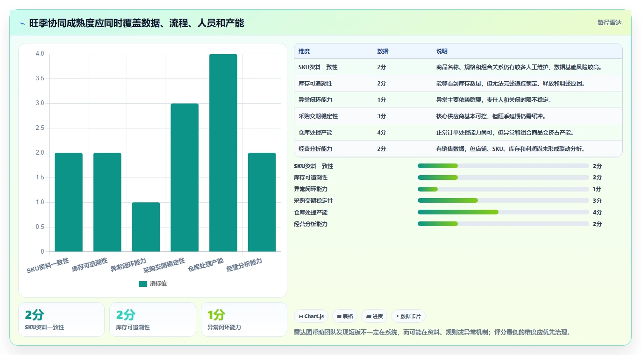Screen dimensions: 641x355
Task: Click the shortest chart bar, 异常闭环能力
Action: pyautogui.click(x=146, y=227)
